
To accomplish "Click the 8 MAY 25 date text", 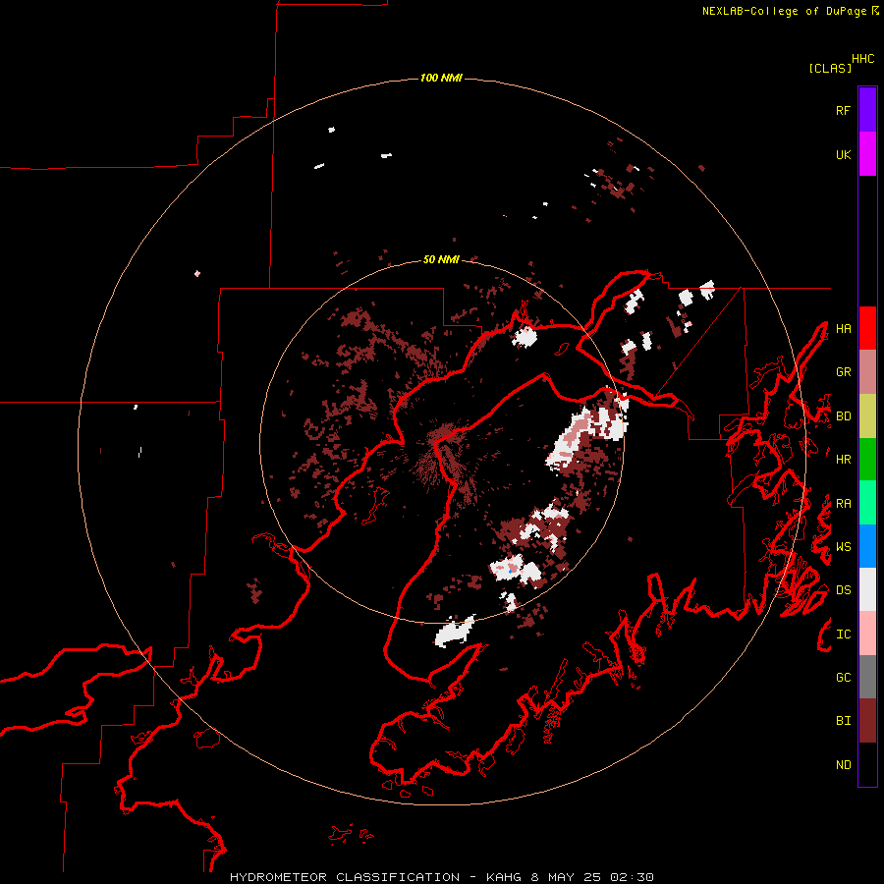I will (566, 877).
